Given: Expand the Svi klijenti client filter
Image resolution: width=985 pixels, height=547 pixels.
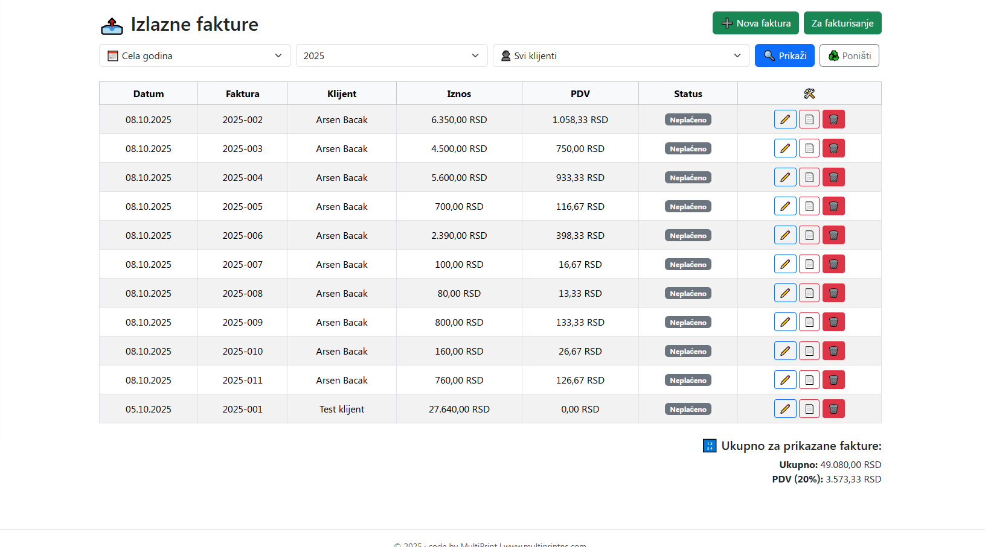Looking at the screenshot, I should click(x=621, y=55).
